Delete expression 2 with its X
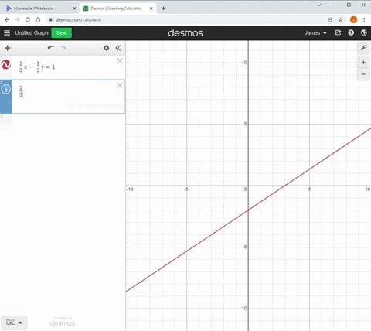The height and width of the screenshot is (331, 371). click(x=120, y=85)
